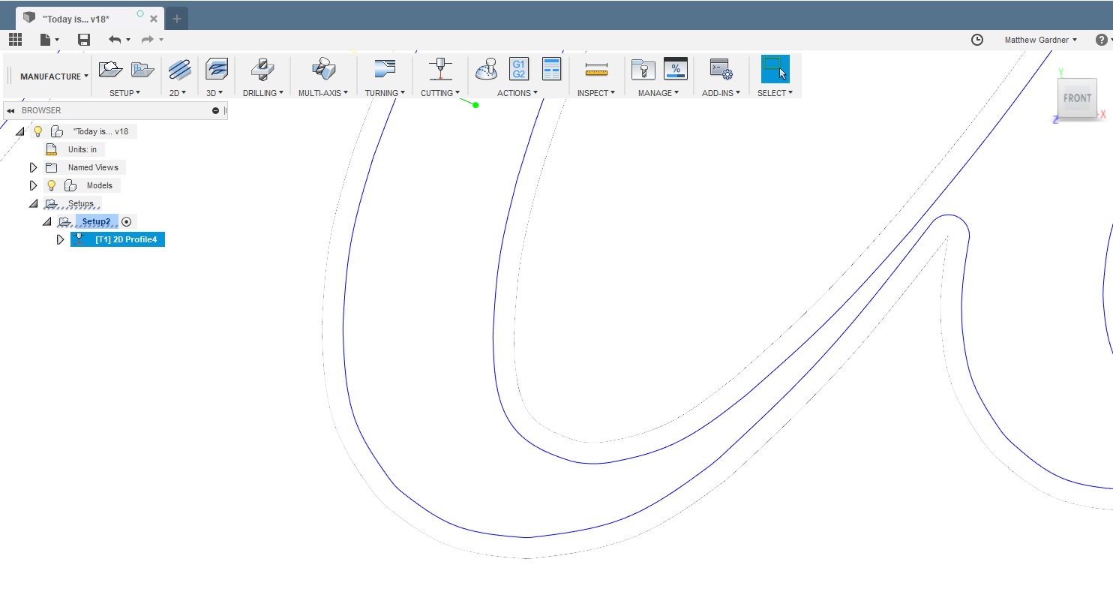
Task: Toggle lightbulb visibility of Models
Action: (x=52, y=185)
